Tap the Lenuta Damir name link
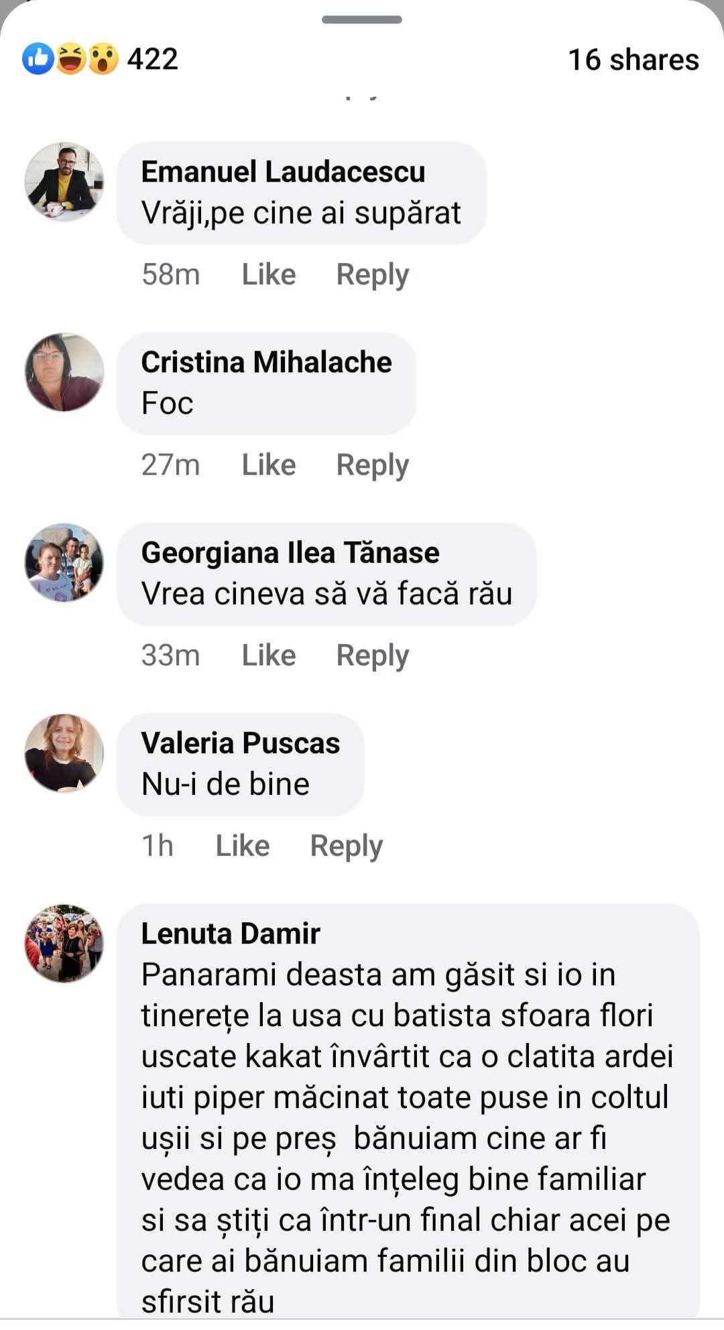This screenshot has width=724, height=1330. point(231,934)
